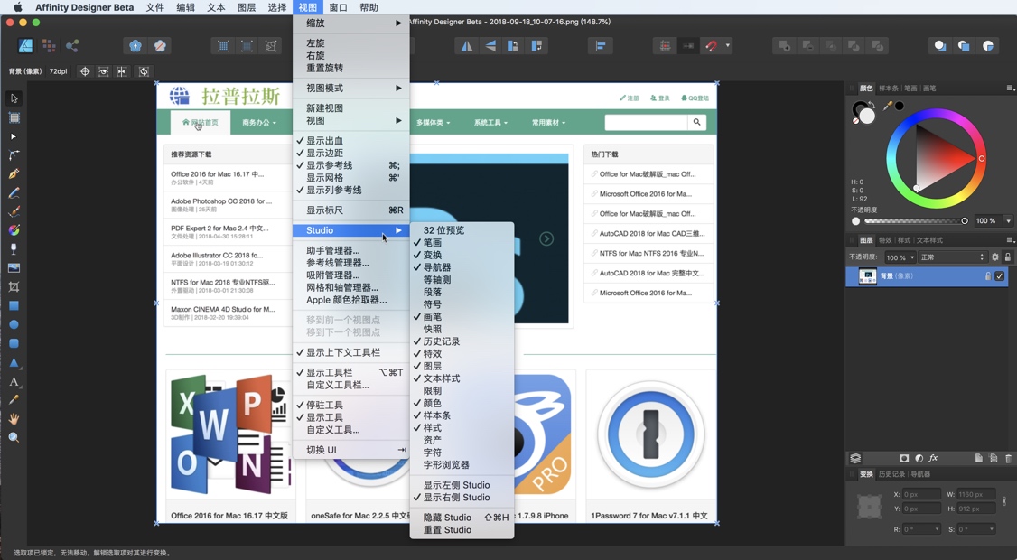This screenshot has width=1017, height=560.
Task: Select the Ellipse shape tool
Action: (x=14, y=324)
